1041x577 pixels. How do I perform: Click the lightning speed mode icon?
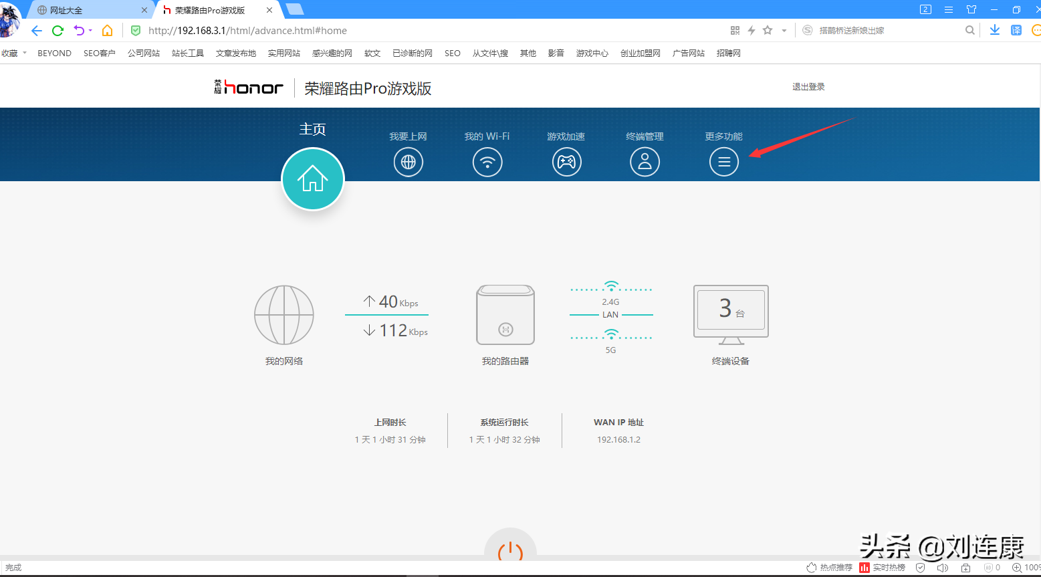point(751,30)
